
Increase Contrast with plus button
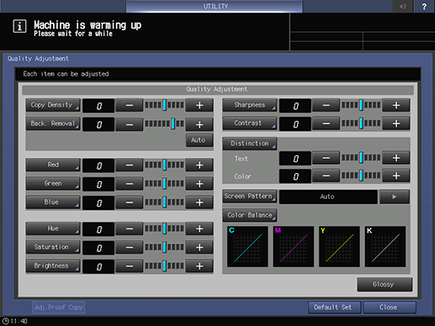[396, 124]
